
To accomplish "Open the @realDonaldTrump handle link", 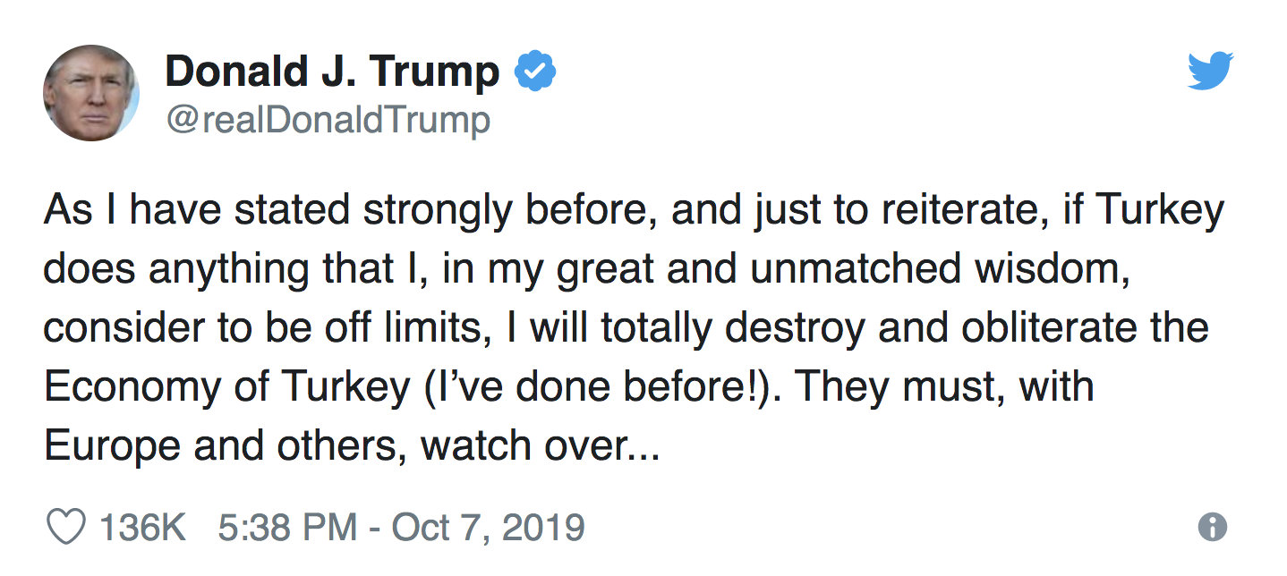I will [328, 119].
